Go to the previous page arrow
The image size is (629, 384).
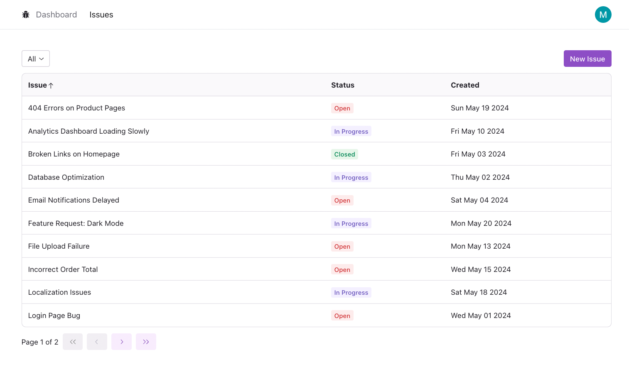(97, 342)
